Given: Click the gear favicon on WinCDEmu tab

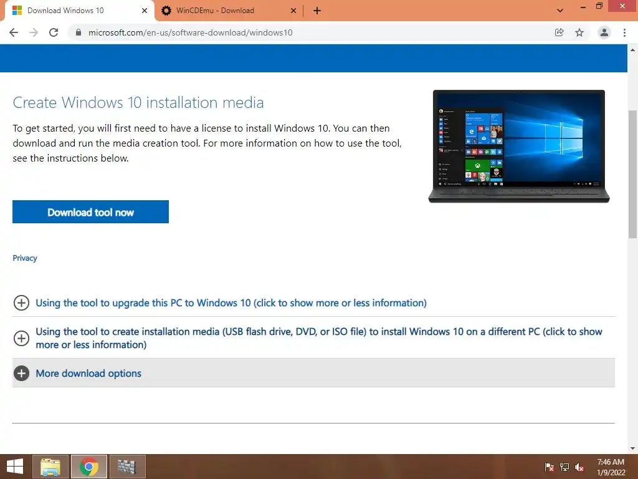Looking at the screenshot, I should click(166, 11).
